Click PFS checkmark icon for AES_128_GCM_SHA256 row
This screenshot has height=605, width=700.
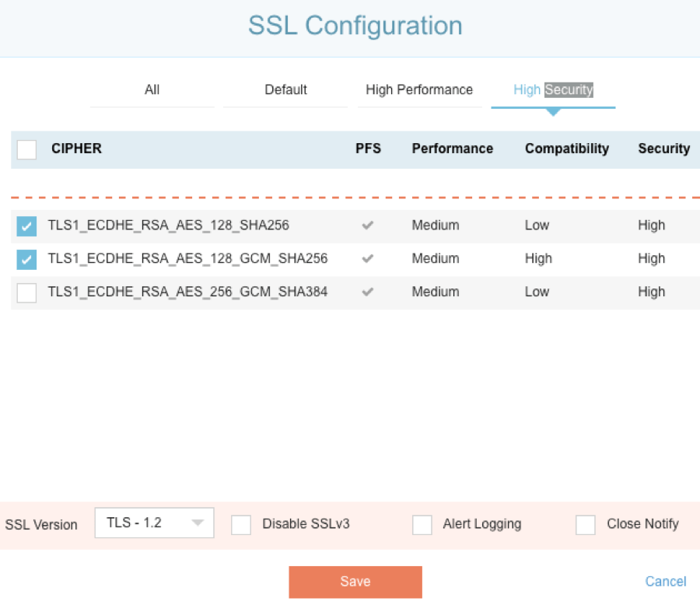point(368,259)
